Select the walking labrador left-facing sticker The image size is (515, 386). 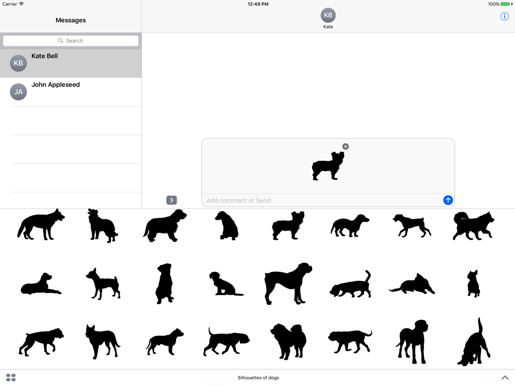350,342
